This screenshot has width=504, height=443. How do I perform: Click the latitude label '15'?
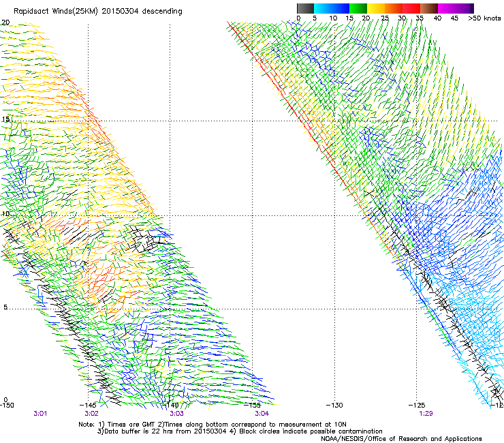[x=5, y=119]
